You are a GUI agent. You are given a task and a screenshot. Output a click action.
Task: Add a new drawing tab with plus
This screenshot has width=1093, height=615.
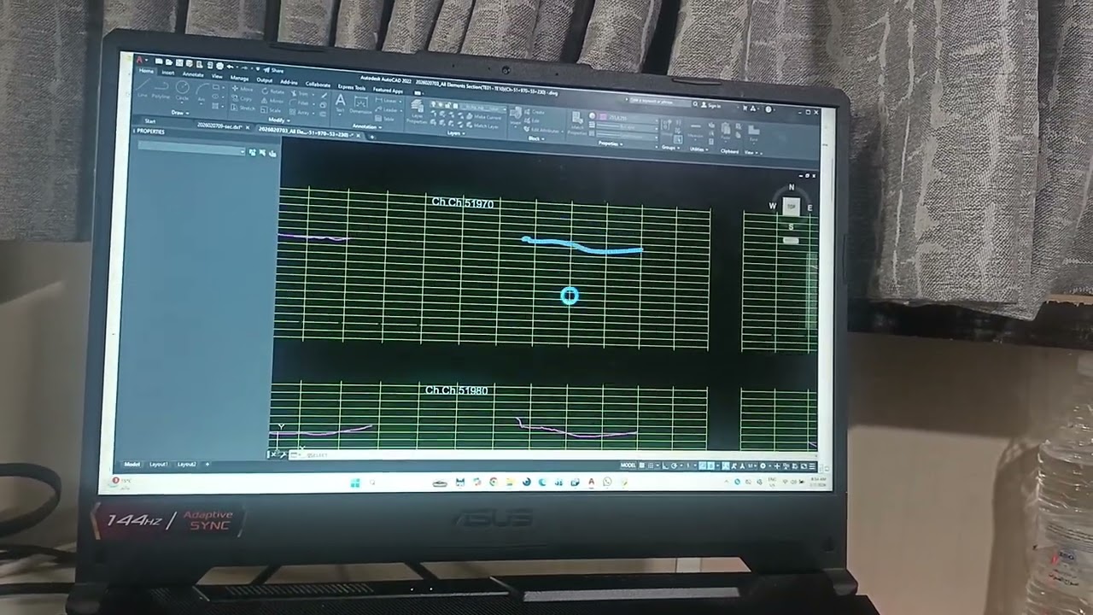pos(371,137)
